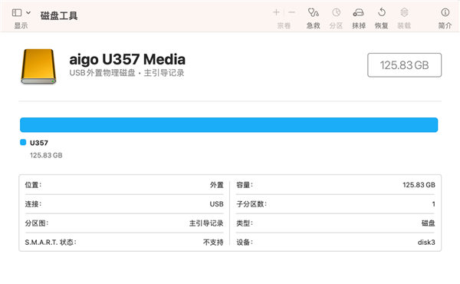Select the '磁盘' type value

pyautogui.click(x=428, y=223)
